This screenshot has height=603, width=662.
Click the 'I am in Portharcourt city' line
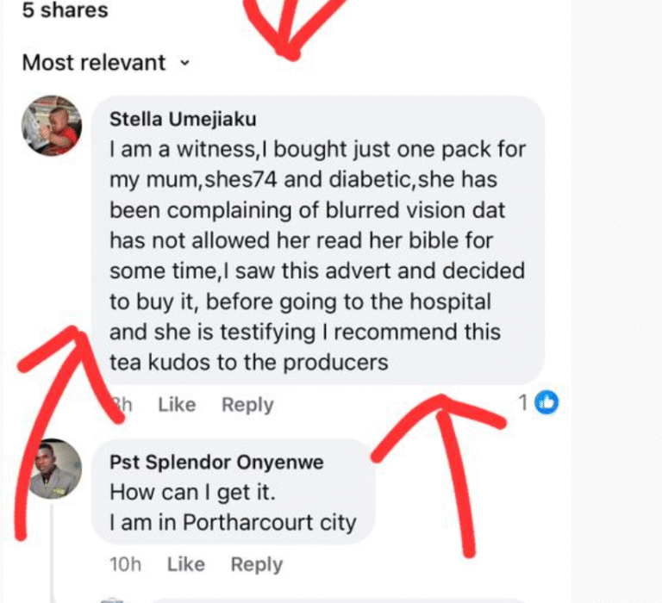pos(233,523)
